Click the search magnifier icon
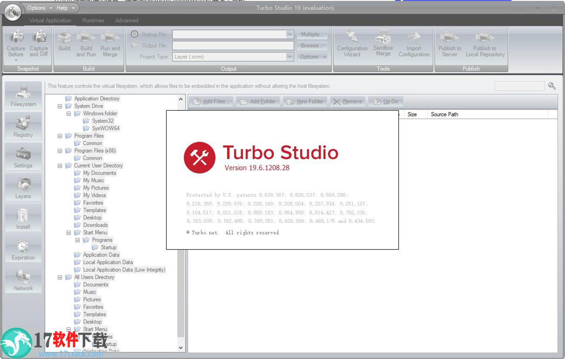The height and width of the screenshot is (359, 565). coord(552,86)
